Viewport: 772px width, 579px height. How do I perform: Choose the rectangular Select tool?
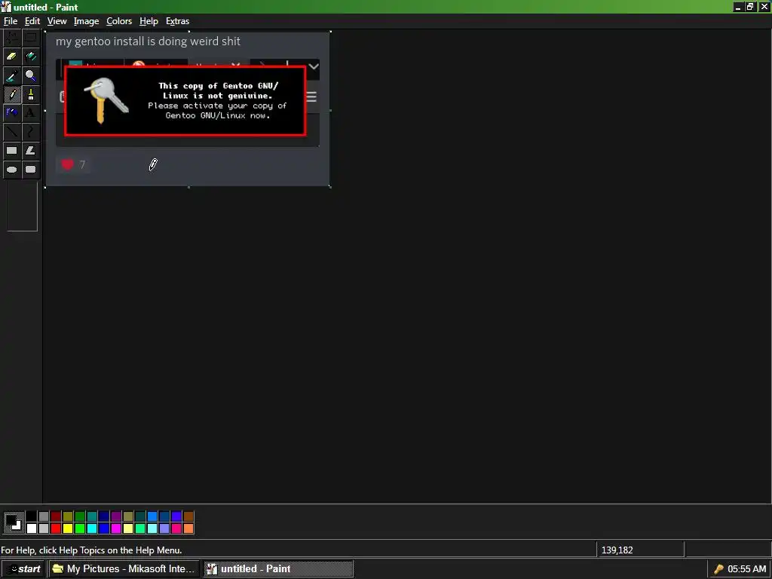pyautogui.click(x=30, y=38)
